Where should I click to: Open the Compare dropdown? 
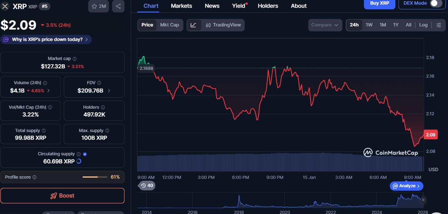tap(325, 25)
